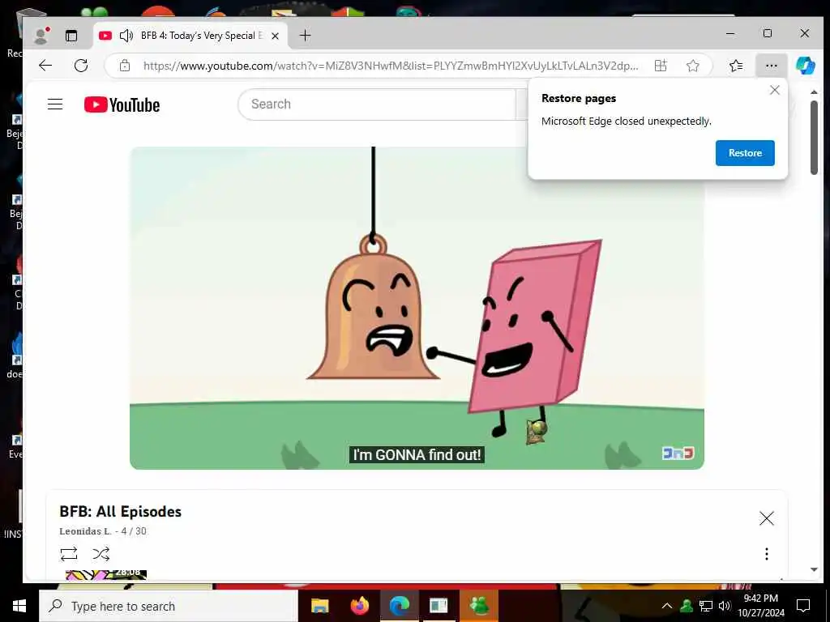Open the network icon in the tray
Viewport: 830px width, 622px height.
(706, 606)
